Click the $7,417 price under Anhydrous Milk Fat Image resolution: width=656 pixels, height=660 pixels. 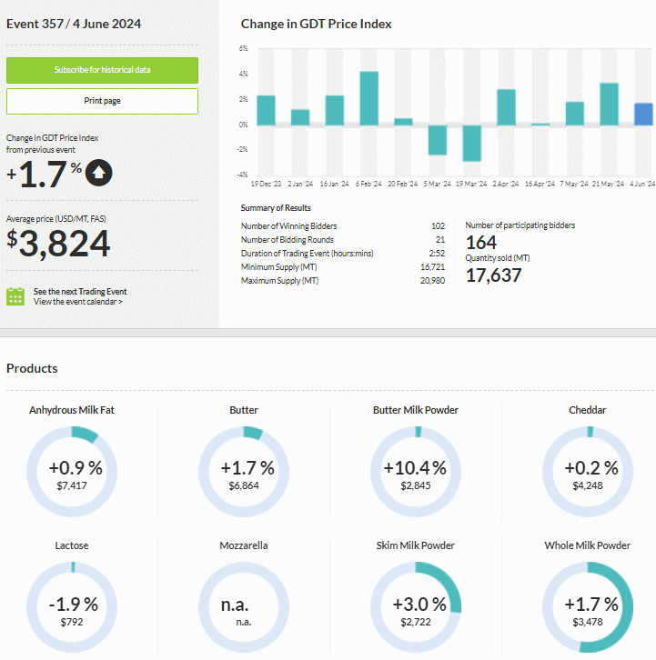tap(72, 485)
